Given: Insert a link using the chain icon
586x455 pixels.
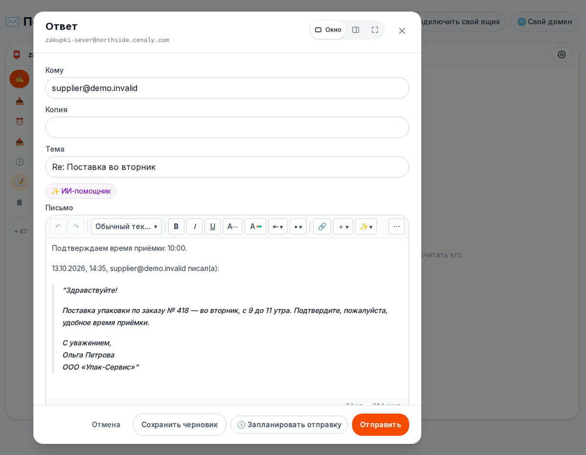Looking at the screenshot, I should 322,227.
